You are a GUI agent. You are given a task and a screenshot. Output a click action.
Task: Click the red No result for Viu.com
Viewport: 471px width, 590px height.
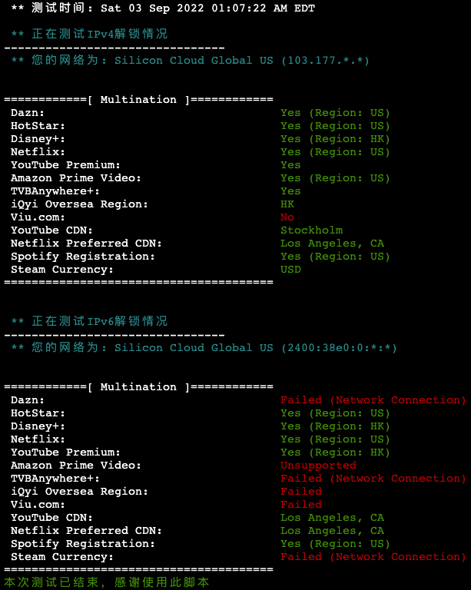(x=287, y=217)
